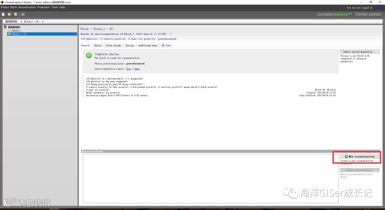Click the heading Block - Block_1 - AT
The image size is (385, 210).
(x=97, y=29)
